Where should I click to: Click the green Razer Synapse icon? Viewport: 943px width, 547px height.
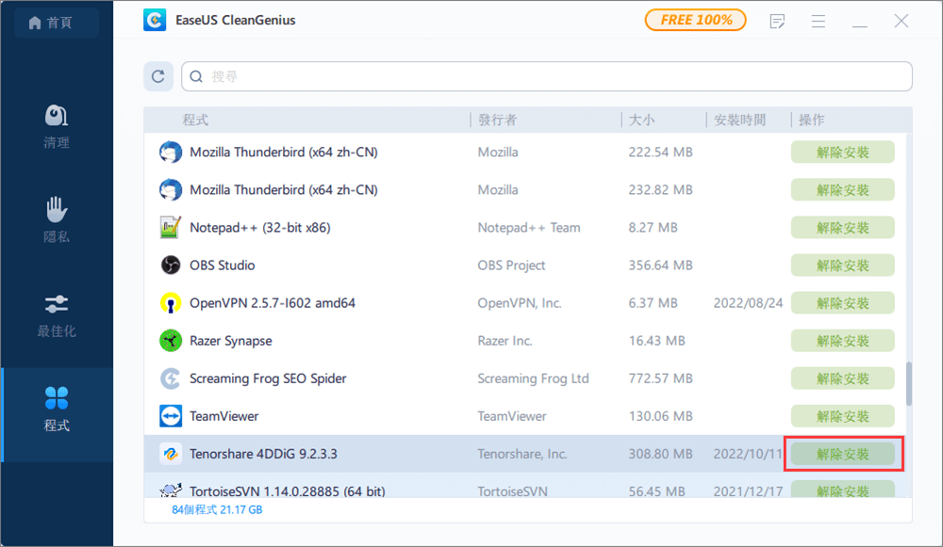[171, 341]
